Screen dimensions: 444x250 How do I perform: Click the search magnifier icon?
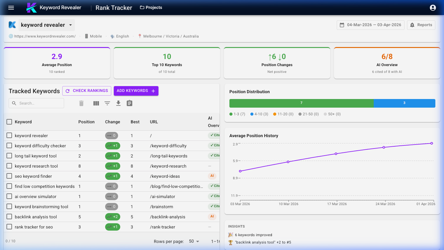[14, 103]
